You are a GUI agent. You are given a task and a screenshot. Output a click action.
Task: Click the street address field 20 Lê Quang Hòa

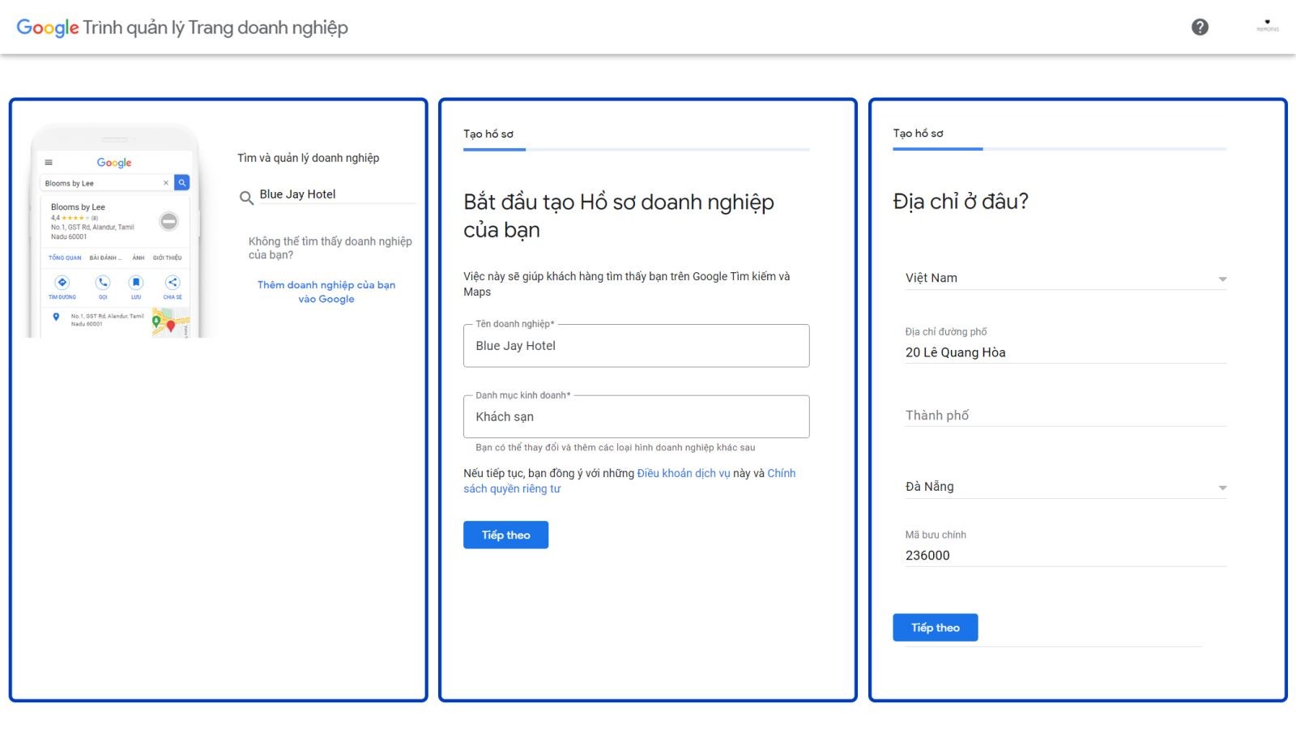click(x=1065, y=352)
